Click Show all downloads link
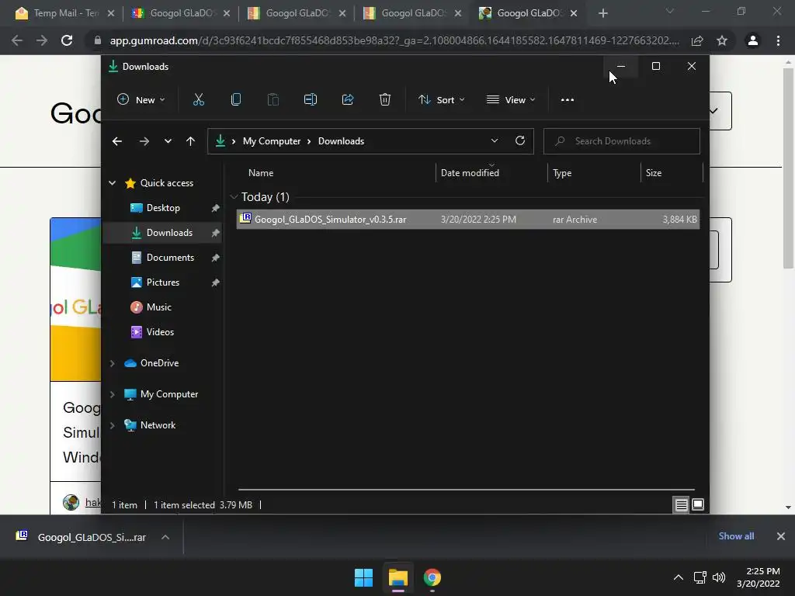 pyautogui.click(x=736, y=536)
